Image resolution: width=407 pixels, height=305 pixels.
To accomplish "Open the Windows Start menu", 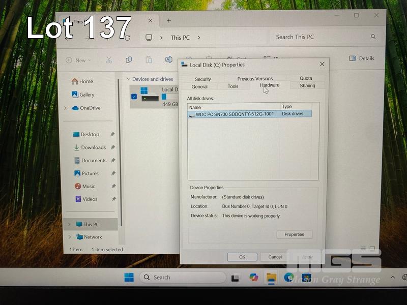I will [x=129, y=277].
